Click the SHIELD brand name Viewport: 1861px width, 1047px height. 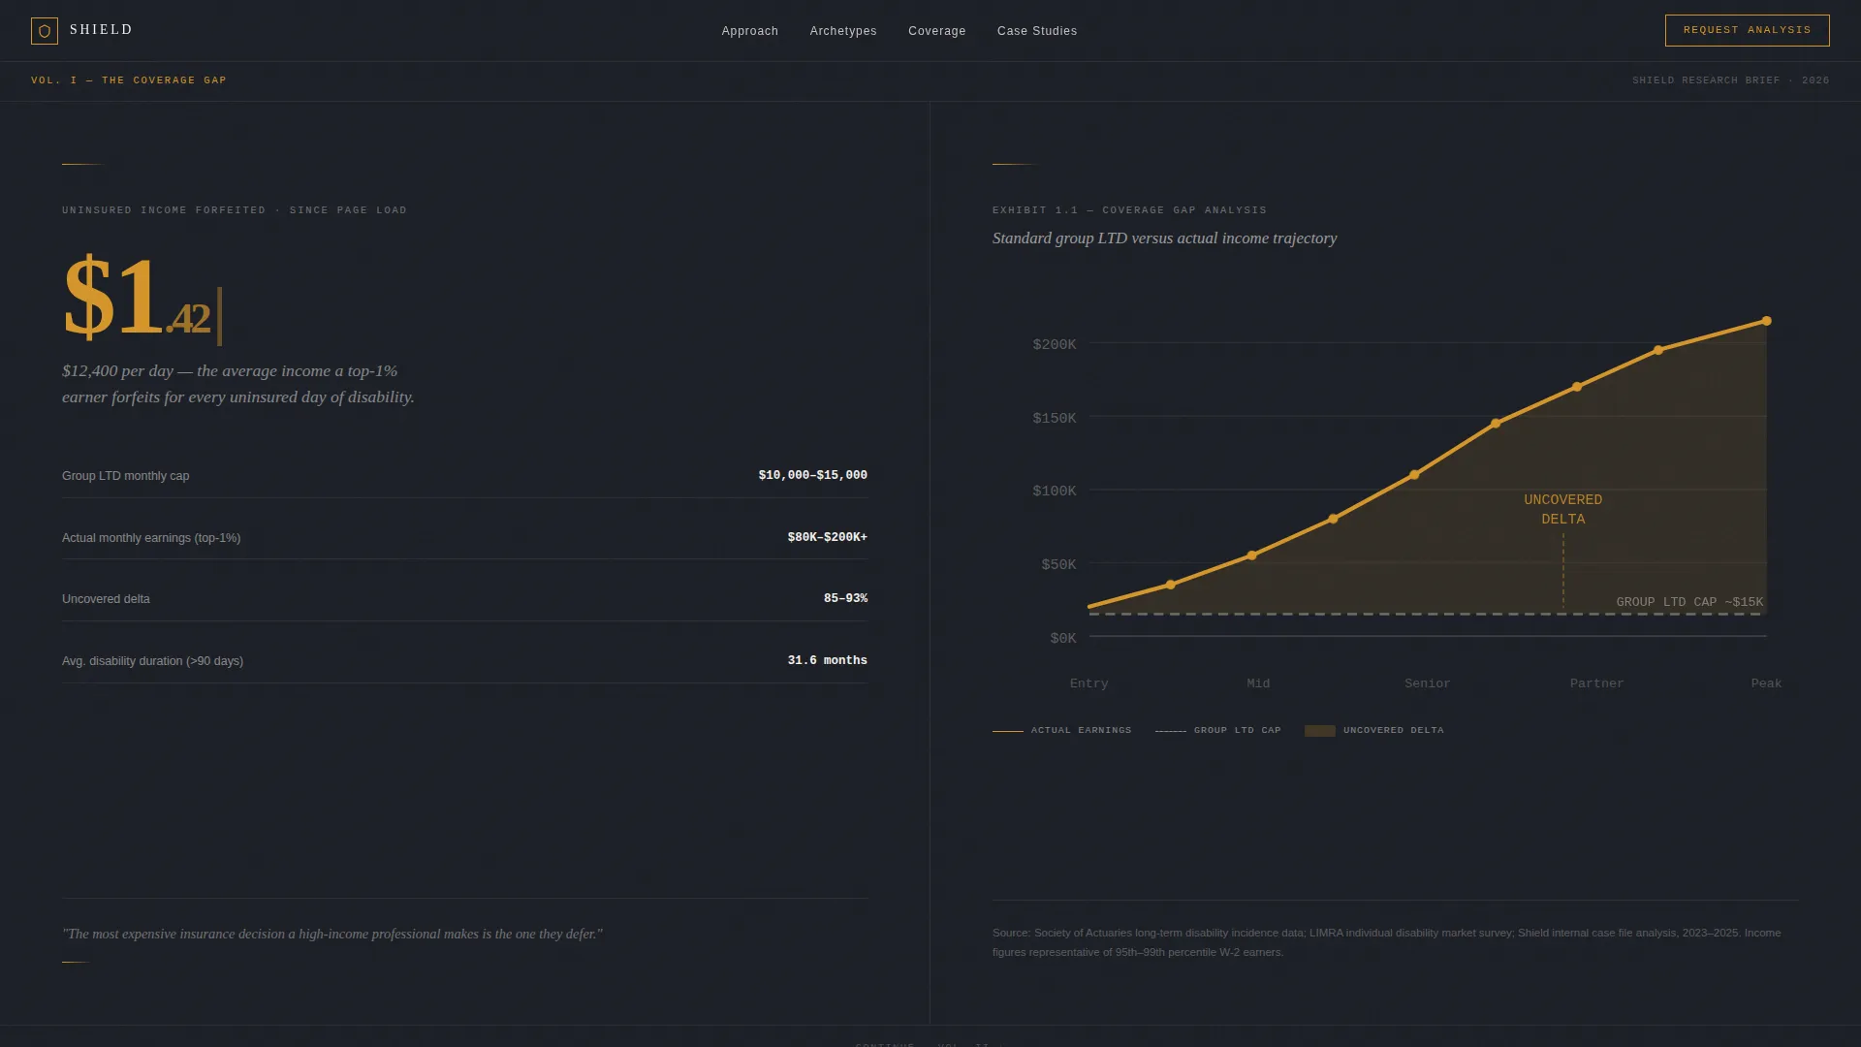point(101,30)
